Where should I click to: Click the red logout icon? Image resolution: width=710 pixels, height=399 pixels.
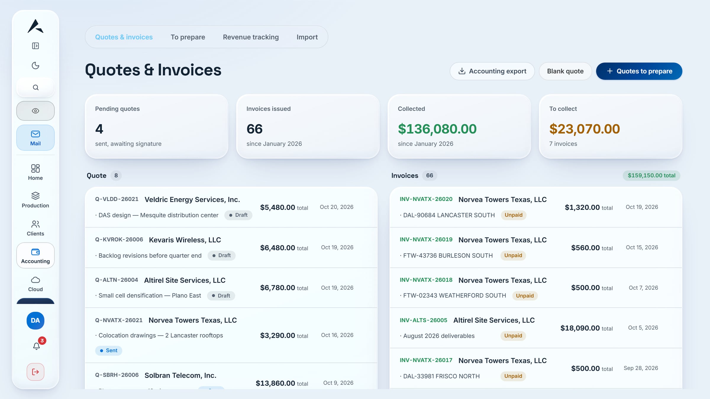tap(35, 372)
